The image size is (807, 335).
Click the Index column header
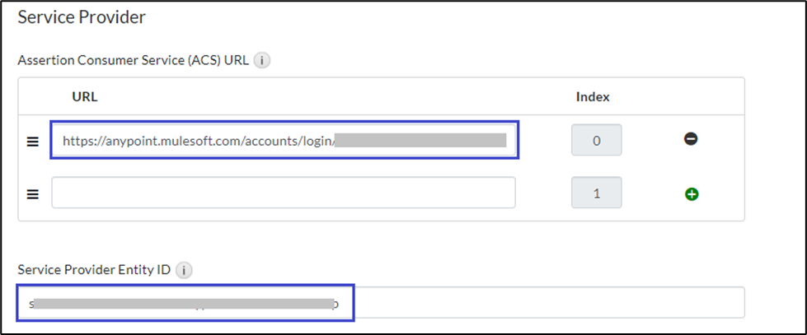point(592,96)
